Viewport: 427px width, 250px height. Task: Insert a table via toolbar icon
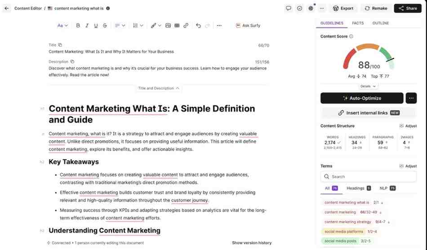(x=177, y=25)
